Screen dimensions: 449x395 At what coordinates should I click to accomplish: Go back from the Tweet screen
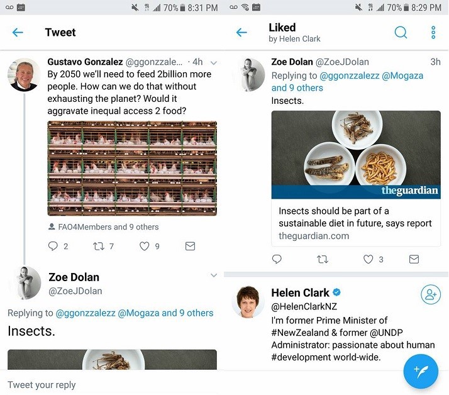coord(18,33)
